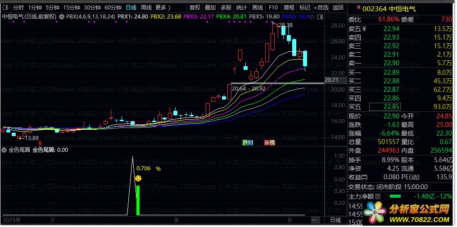Select the 60分钟 period tab
457x227 pixels.
click(x=113, y=7)
